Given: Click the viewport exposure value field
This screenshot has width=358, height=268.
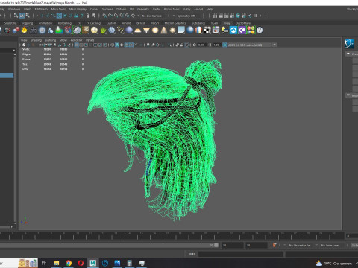Looking at the screenshot, I should coord(201,45).
